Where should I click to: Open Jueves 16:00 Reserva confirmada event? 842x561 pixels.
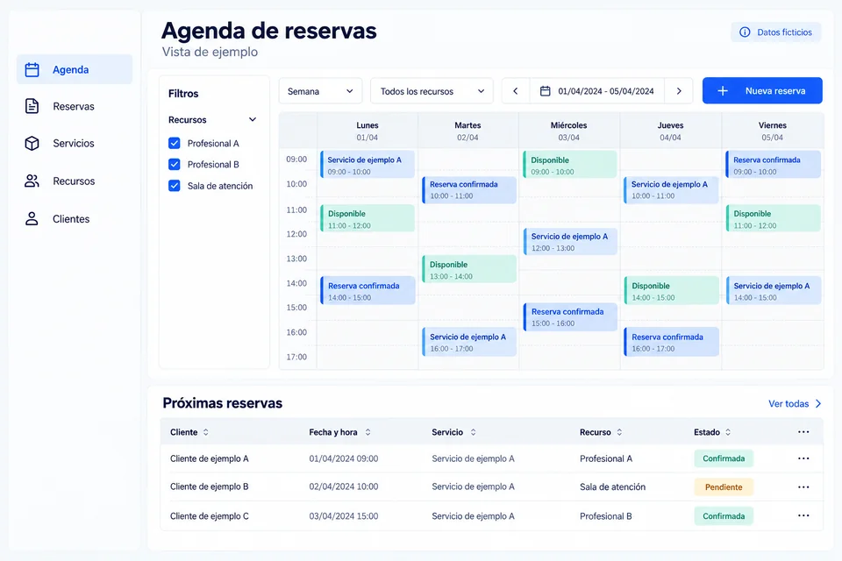[x=671, y=342]
